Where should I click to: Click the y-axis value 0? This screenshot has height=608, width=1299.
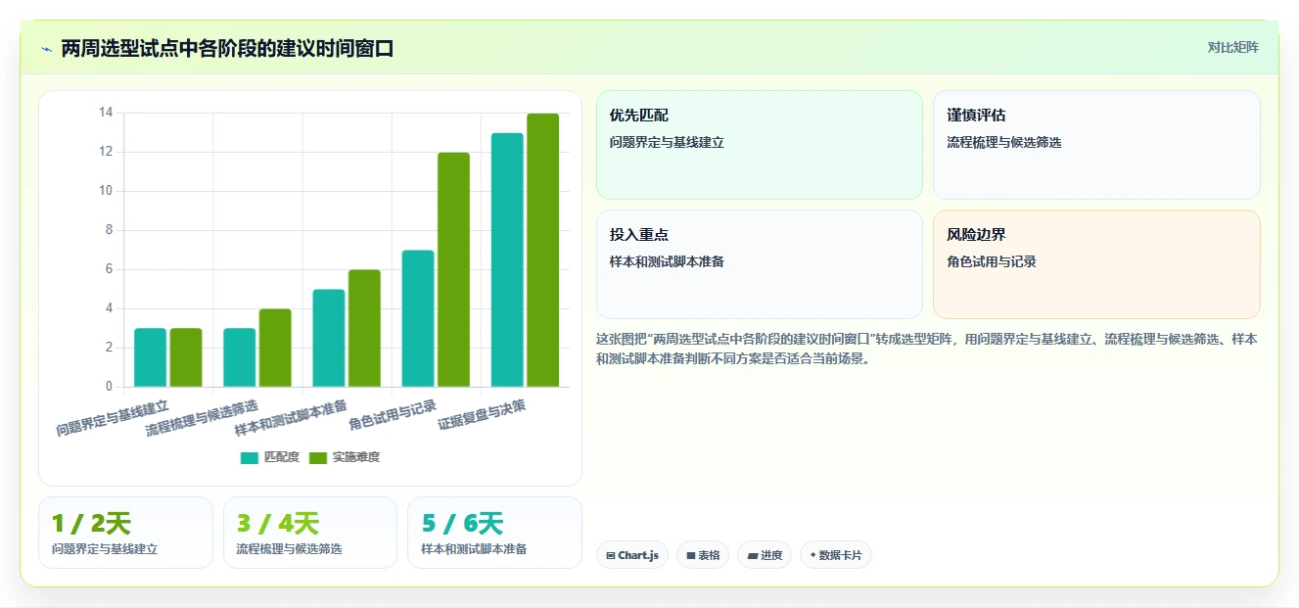[x=109, y=387]
